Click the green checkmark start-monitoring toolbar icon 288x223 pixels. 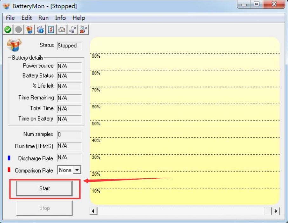coord(8,29)
